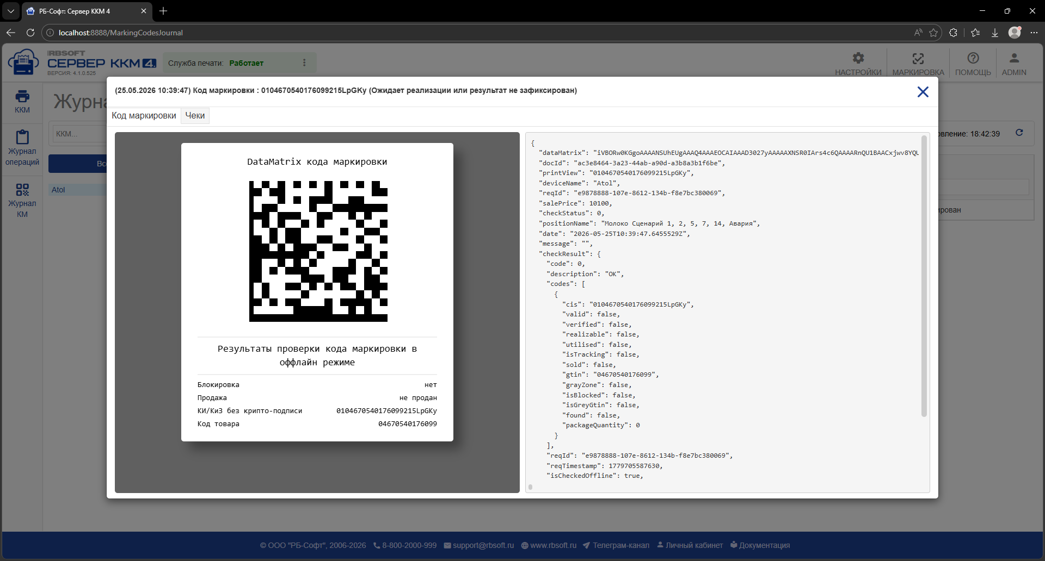
Task: Click the browser address bar
Action: click(479, 33)
